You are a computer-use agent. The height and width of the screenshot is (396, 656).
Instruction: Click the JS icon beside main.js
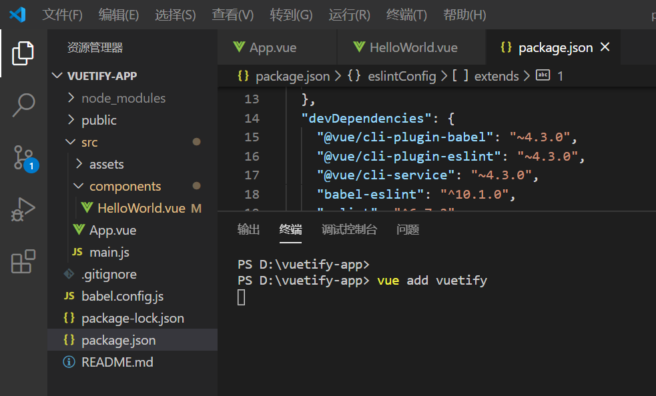77,252
